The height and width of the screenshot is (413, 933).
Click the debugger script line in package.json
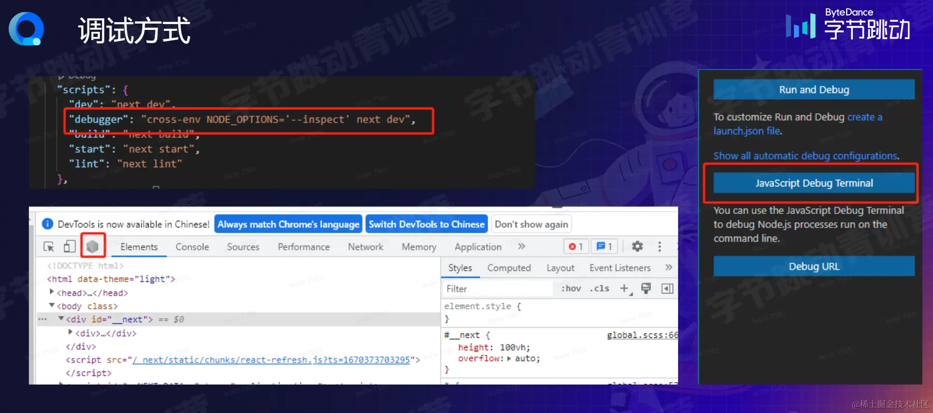pyautogui.click(x=241, y=119)
